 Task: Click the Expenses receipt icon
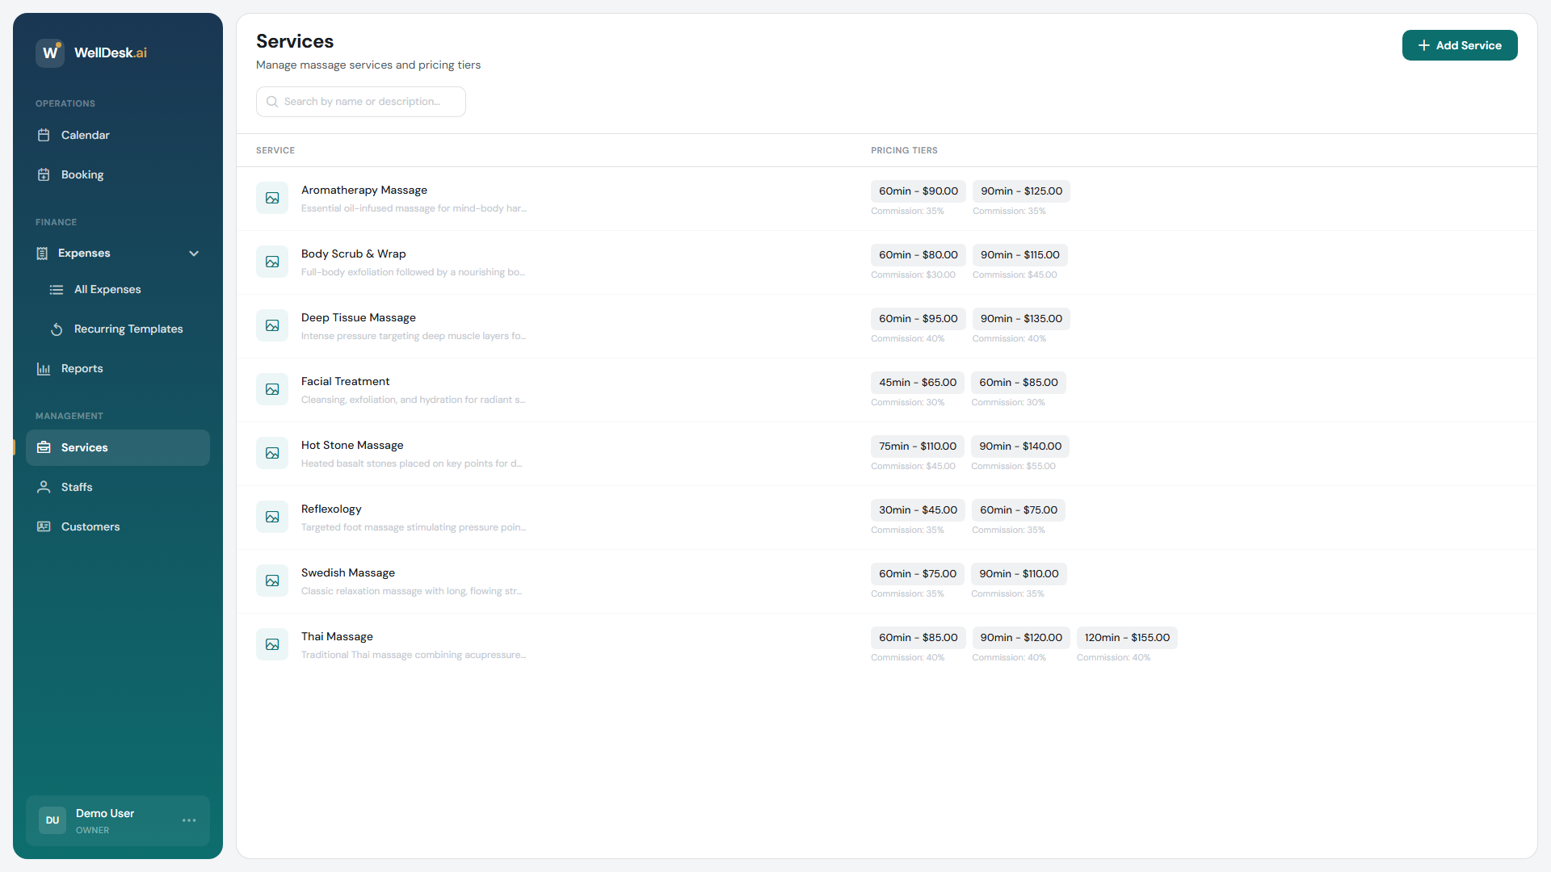42,253
